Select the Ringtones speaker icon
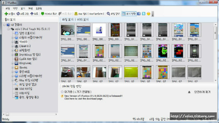 (17, 63)
